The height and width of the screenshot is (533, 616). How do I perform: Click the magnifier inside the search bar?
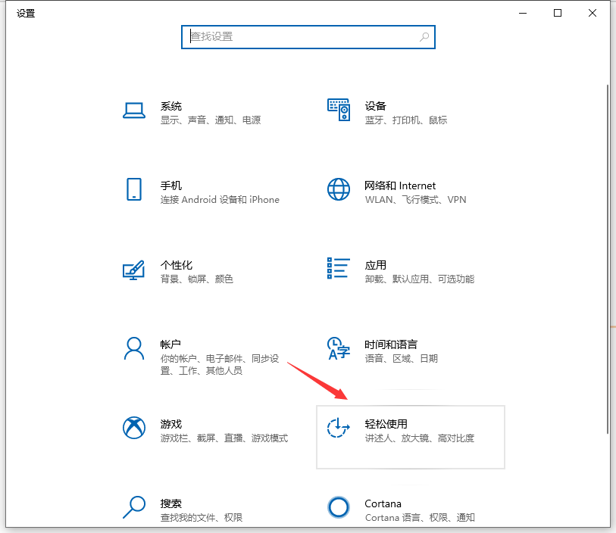pos(424,36)
